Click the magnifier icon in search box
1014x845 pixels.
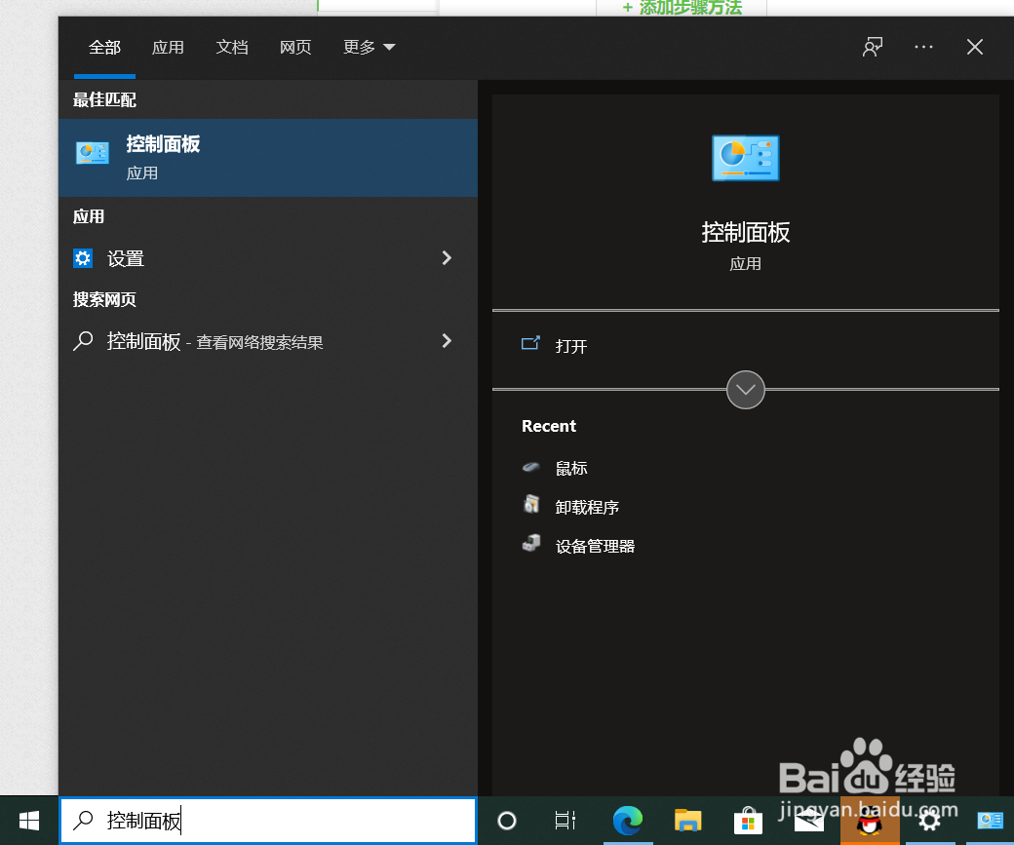point(83,820)
